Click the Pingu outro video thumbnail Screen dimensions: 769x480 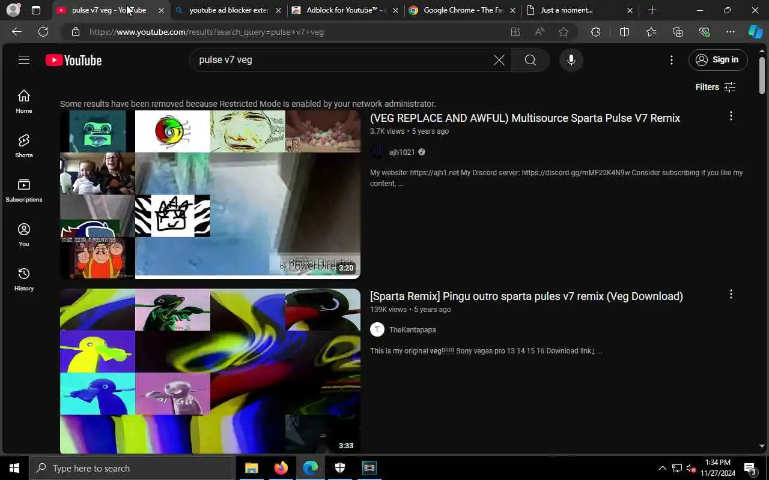[x=210, y=371]
